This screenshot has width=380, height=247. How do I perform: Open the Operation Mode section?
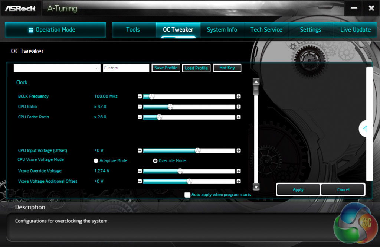56,30
